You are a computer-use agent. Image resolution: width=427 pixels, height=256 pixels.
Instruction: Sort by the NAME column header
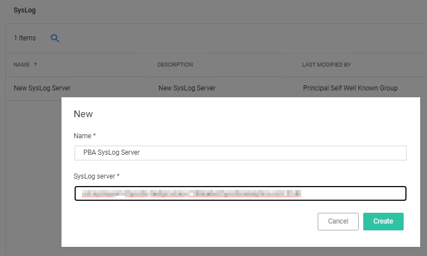[x=22, y=65]
